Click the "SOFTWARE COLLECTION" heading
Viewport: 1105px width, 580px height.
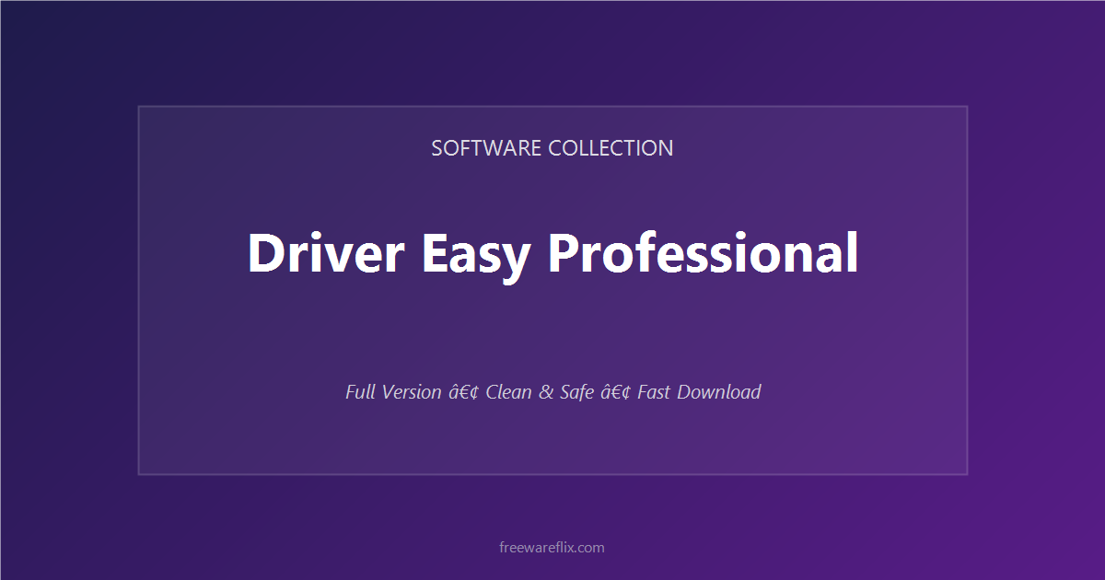tap(552, 147)
